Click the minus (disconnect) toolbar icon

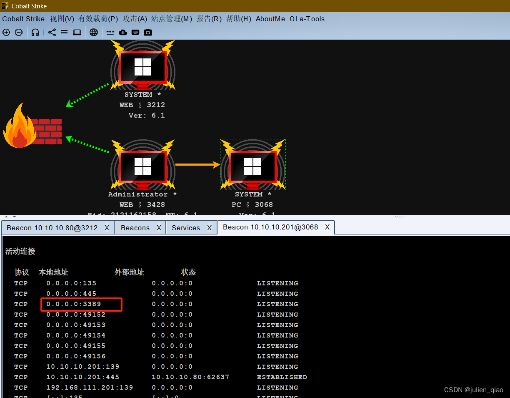click(x=19, y=32)
